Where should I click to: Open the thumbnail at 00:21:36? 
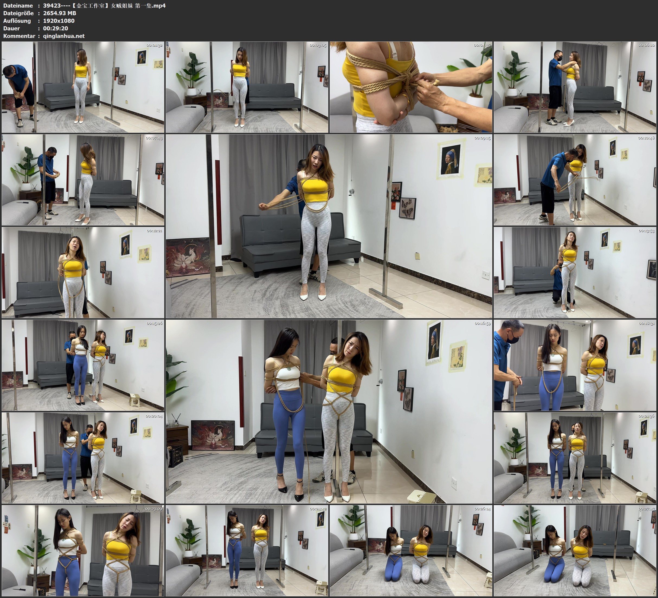click(575, 458)
